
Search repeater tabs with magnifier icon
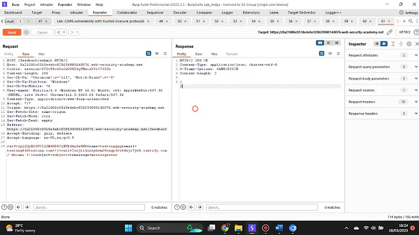(x=410, y=21)
